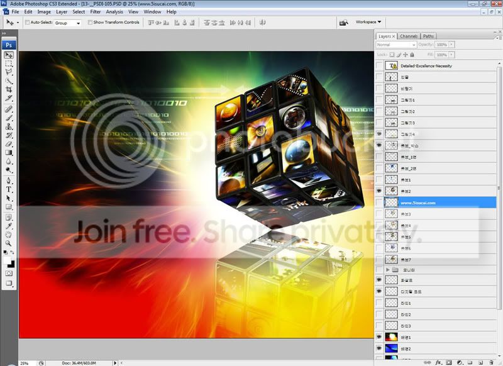This screenshot has height=366, width=503.
Task: Select the Hand tool
Action: (x=9, y=235)
